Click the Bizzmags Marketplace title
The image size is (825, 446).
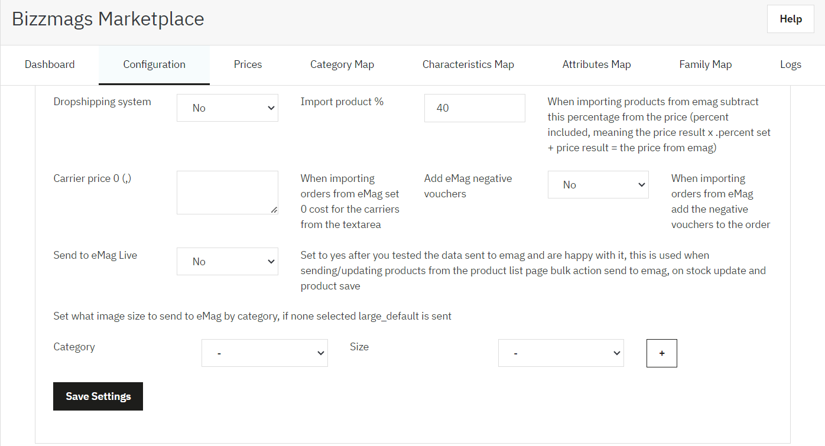pyautogui.click(x=108, y=19)
